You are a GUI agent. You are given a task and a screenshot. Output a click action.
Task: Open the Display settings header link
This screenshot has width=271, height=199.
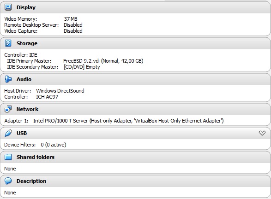coord(26,7)
